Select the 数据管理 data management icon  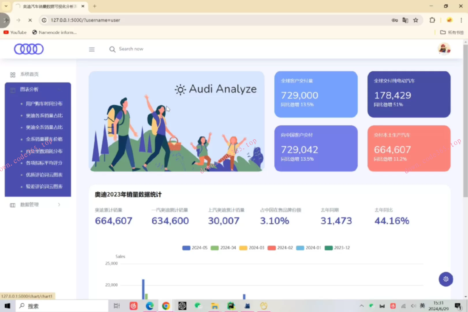coord(12,205)
